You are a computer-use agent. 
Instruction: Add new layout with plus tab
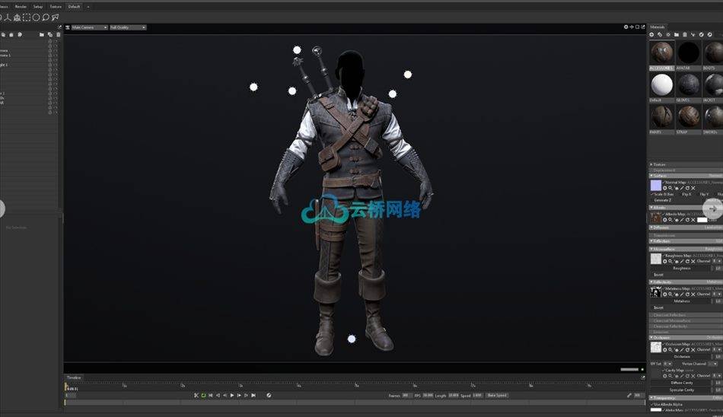pos(88,6)
